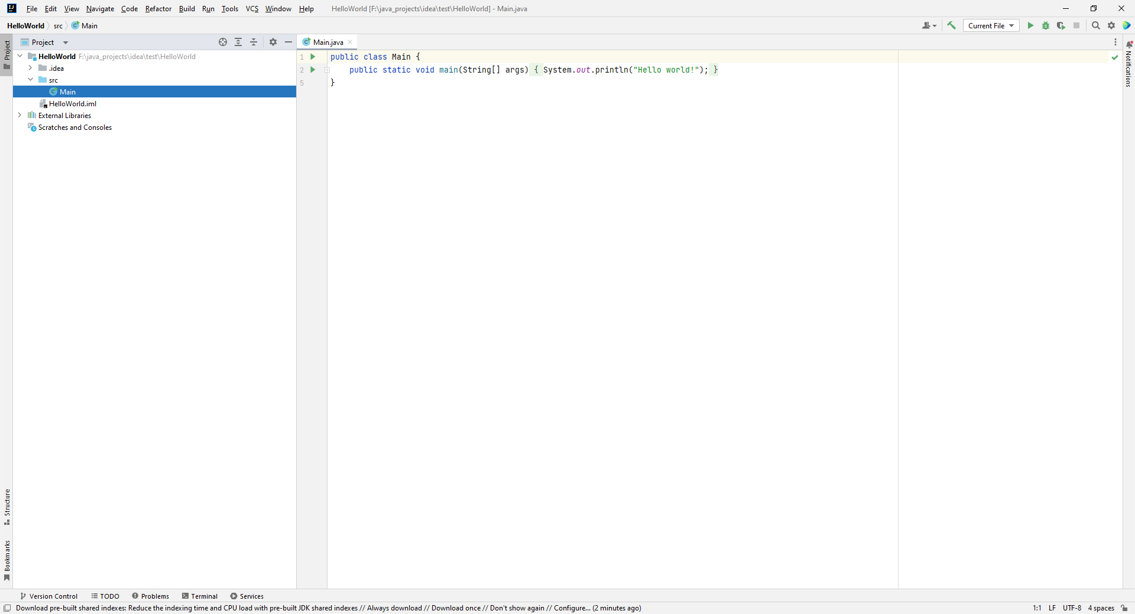Screen dimensions: 1135x614
Task: Open the Navigate menu
Action: point(100,9)
